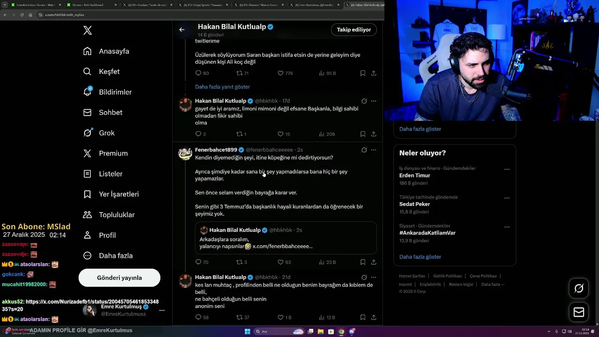The height and width of the screenshot is (337, 599).
Task: Switch to the Emre Kurtulmuş X profile tab
Action: pyautogui.click(x=314, y=5)
